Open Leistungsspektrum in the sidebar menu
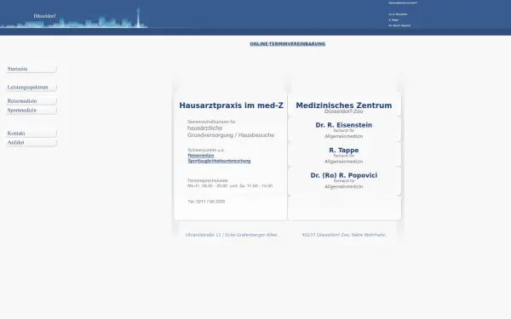This screenshot has height=319, width=511. 32,88
